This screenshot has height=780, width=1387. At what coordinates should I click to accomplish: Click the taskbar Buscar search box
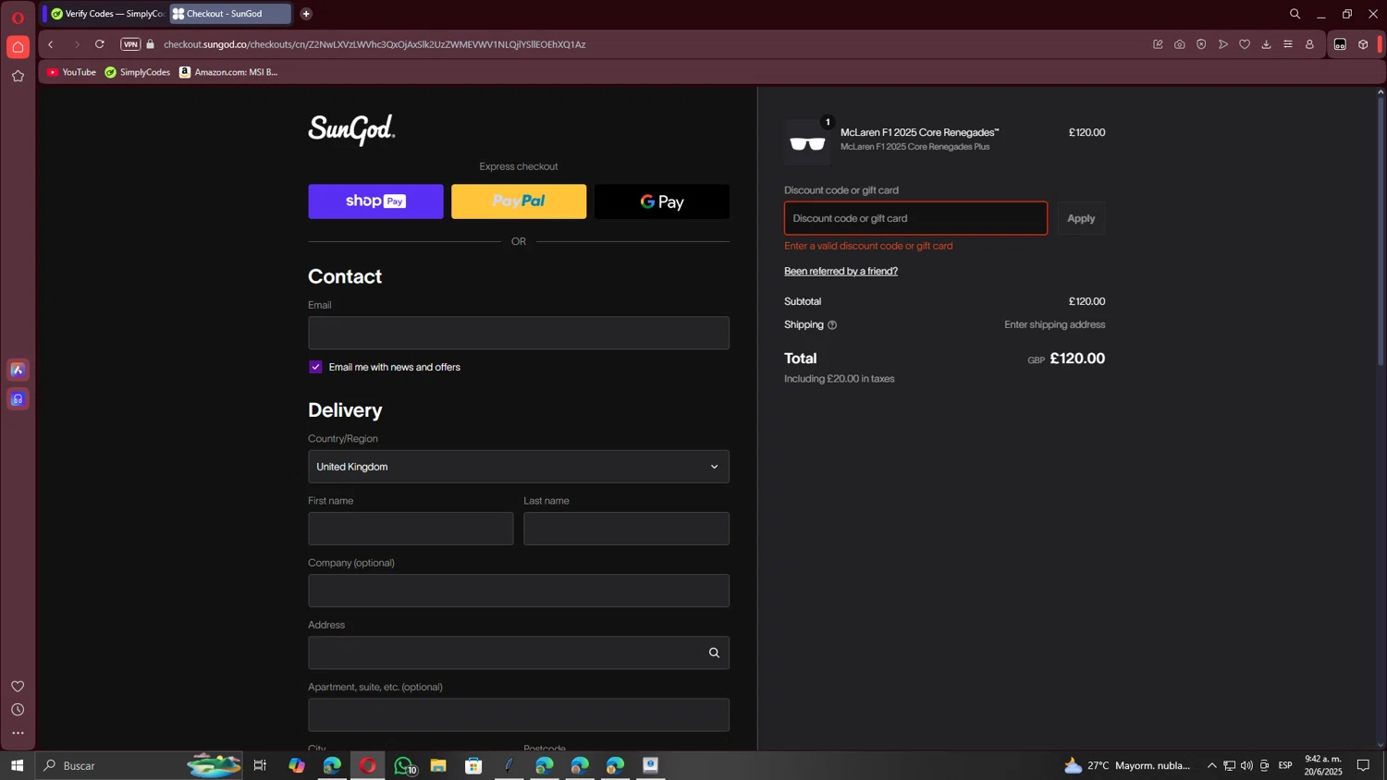(x=139, y=765)
